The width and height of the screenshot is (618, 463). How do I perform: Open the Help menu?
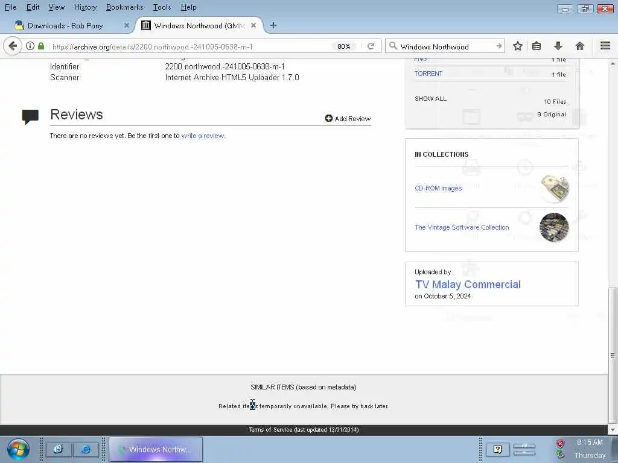[188, 7]
